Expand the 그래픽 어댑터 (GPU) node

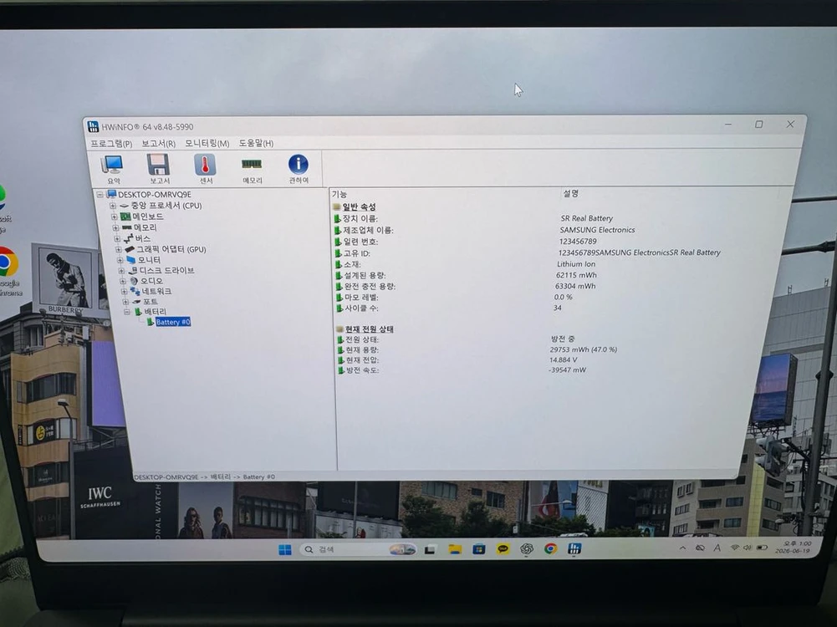(x=119, y=249)
